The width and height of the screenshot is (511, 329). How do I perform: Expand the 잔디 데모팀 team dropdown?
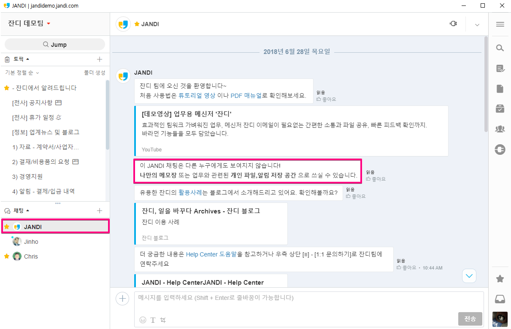(49, 24)
